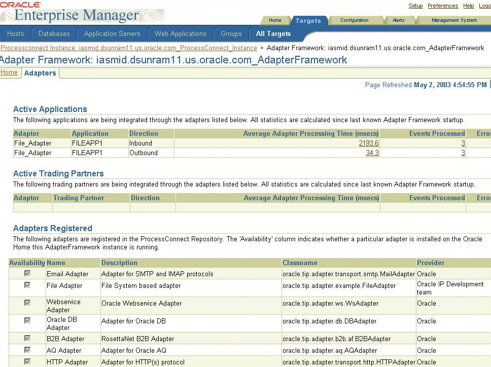Open the Preferences link
This screenshot has width=491, height=367.
443,6
